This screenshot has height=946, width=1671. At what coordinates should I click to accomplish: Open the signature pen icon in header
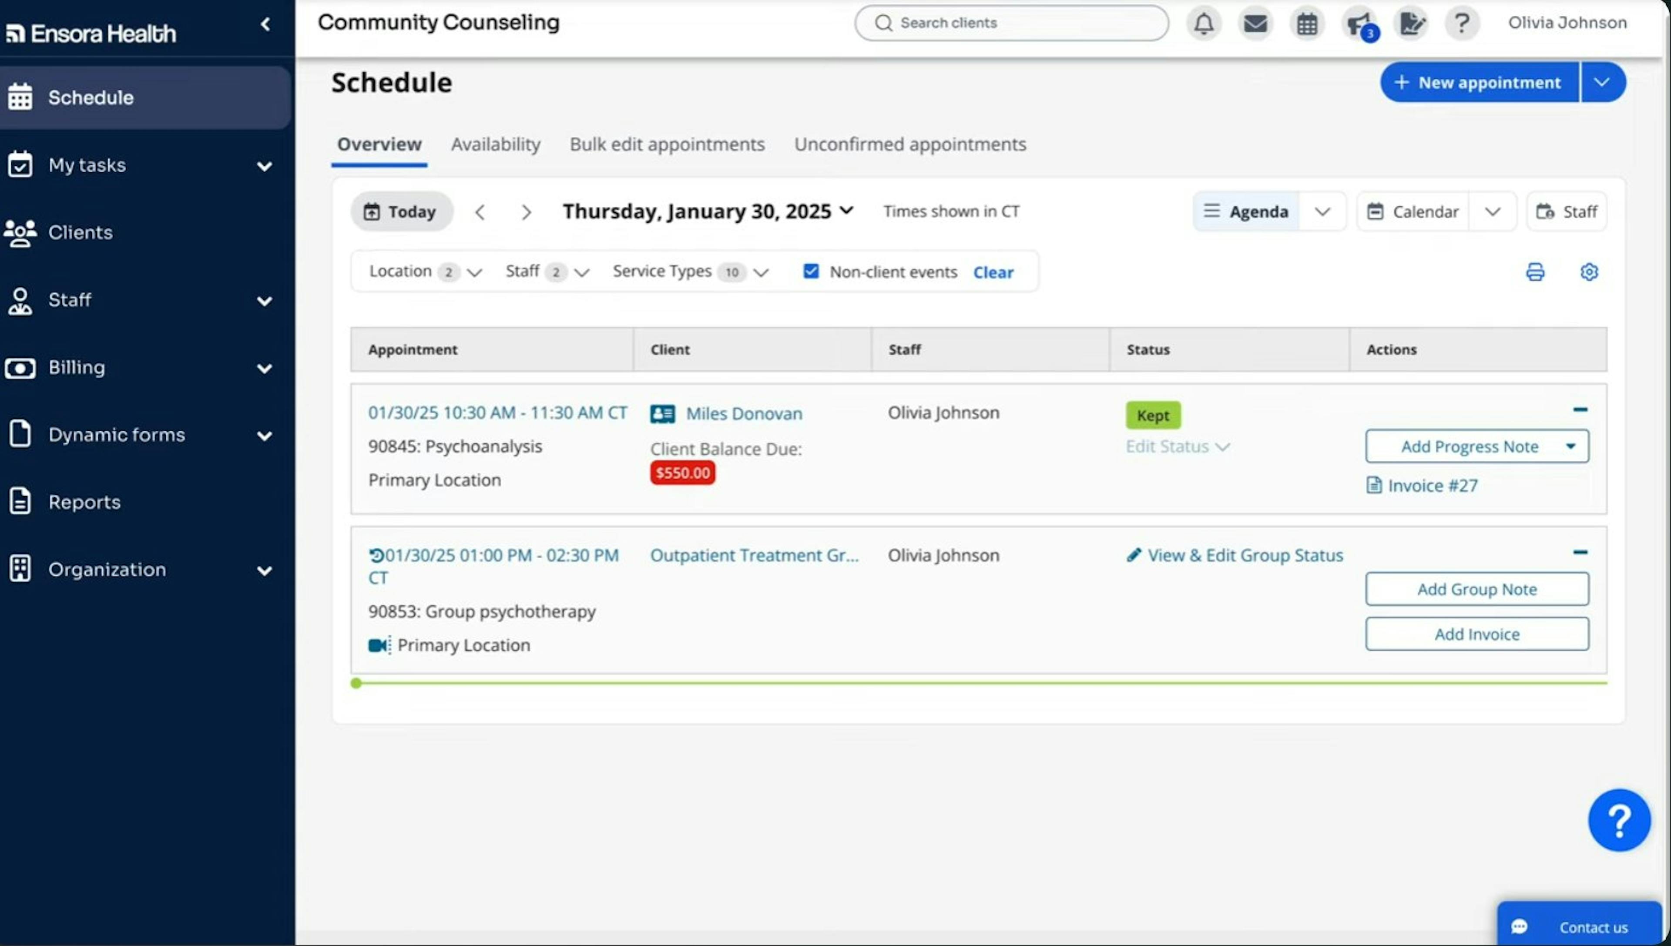[1411, 23]
